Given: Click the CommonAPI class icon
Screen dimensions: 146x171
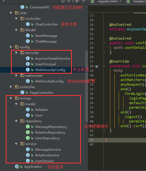Looking at the screenshot, I should [x=22, y=7].
